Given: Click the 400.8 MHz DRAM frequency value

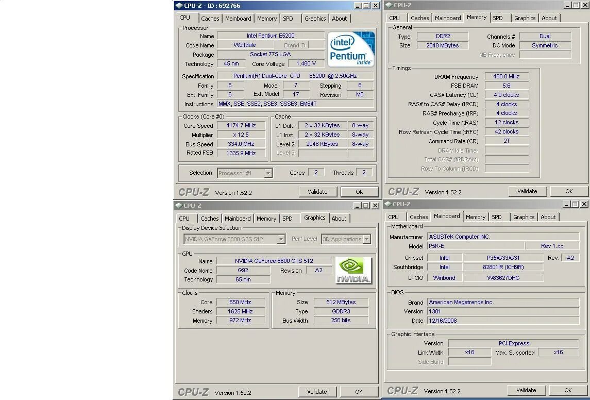Looking at the screenshot, I should coord(507,76).
